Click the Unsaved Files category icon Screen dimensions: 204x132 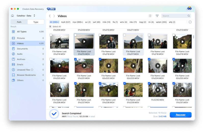(13, 70)
